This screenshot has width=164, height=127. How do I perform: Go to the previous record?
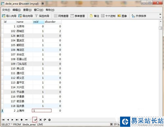8,120
